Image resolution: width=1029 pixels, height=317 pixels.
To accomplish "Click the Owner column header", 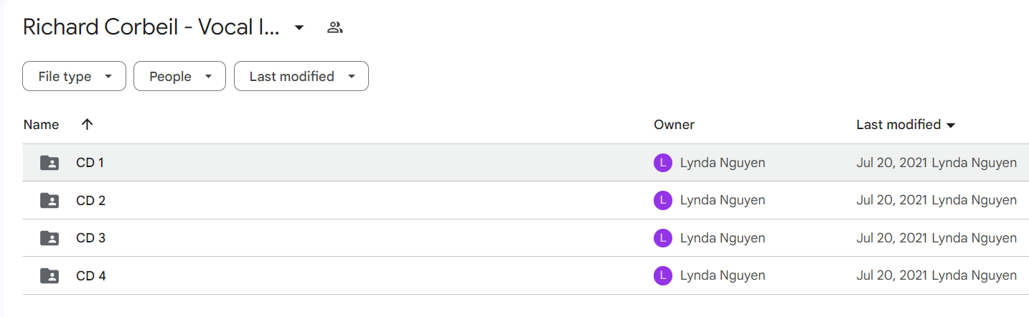I will (674, 125).
